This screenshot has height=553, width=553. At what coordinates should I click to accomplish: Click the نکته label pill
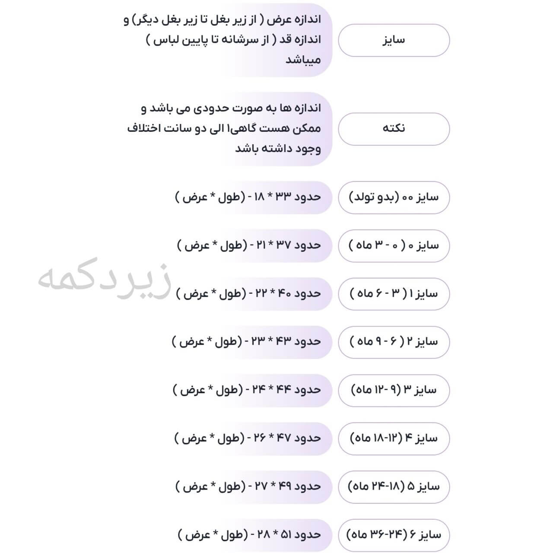[x=394, y=129]
